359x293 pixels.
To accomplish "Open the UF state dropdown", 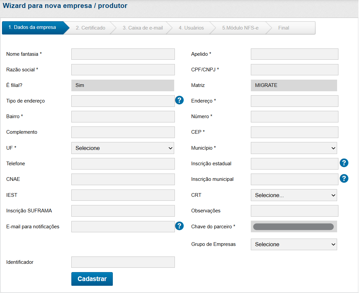I will tap(123, 148).
